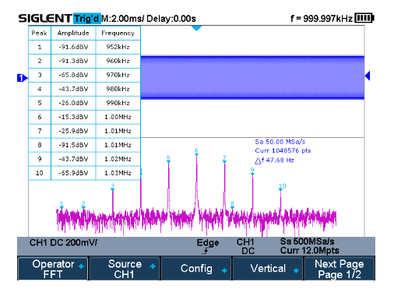Viewport: 394px width, 289px height.
Task: Click the 1.03MHz frequency cell
Action: (x=118, y=173)
